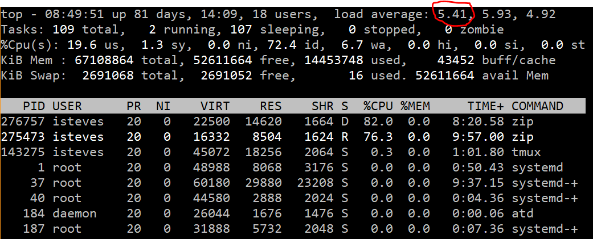Click the VIRT value 26044
593x239 pixels.
211,213
